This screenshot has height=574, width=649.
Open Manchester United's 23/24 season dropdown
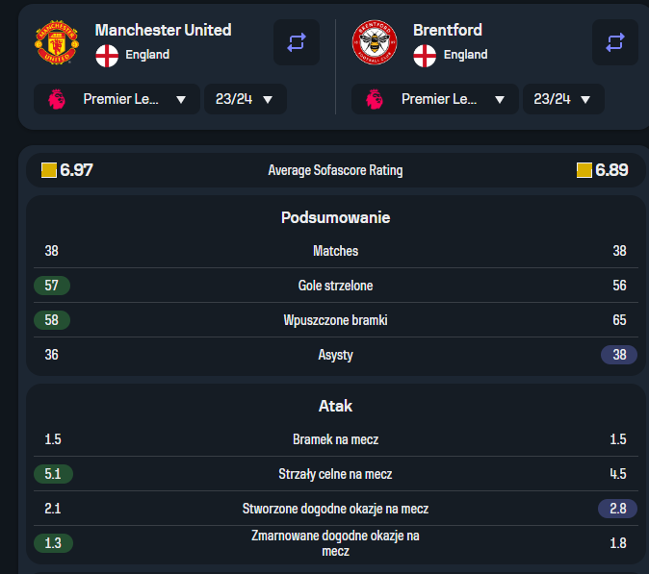click(246, 99)
